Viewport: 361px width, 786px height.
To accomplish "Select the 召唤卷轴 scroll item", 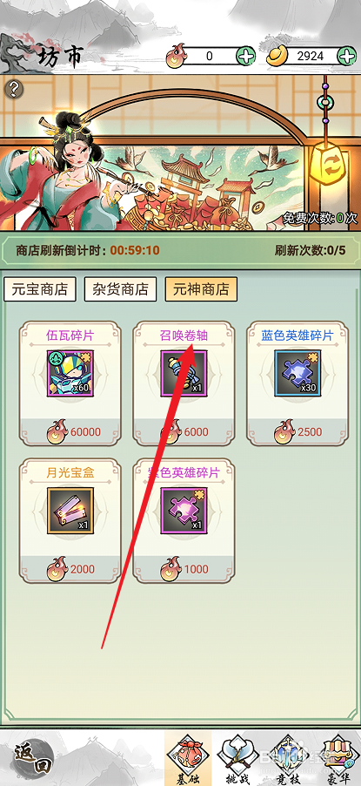I will [184, 374].
